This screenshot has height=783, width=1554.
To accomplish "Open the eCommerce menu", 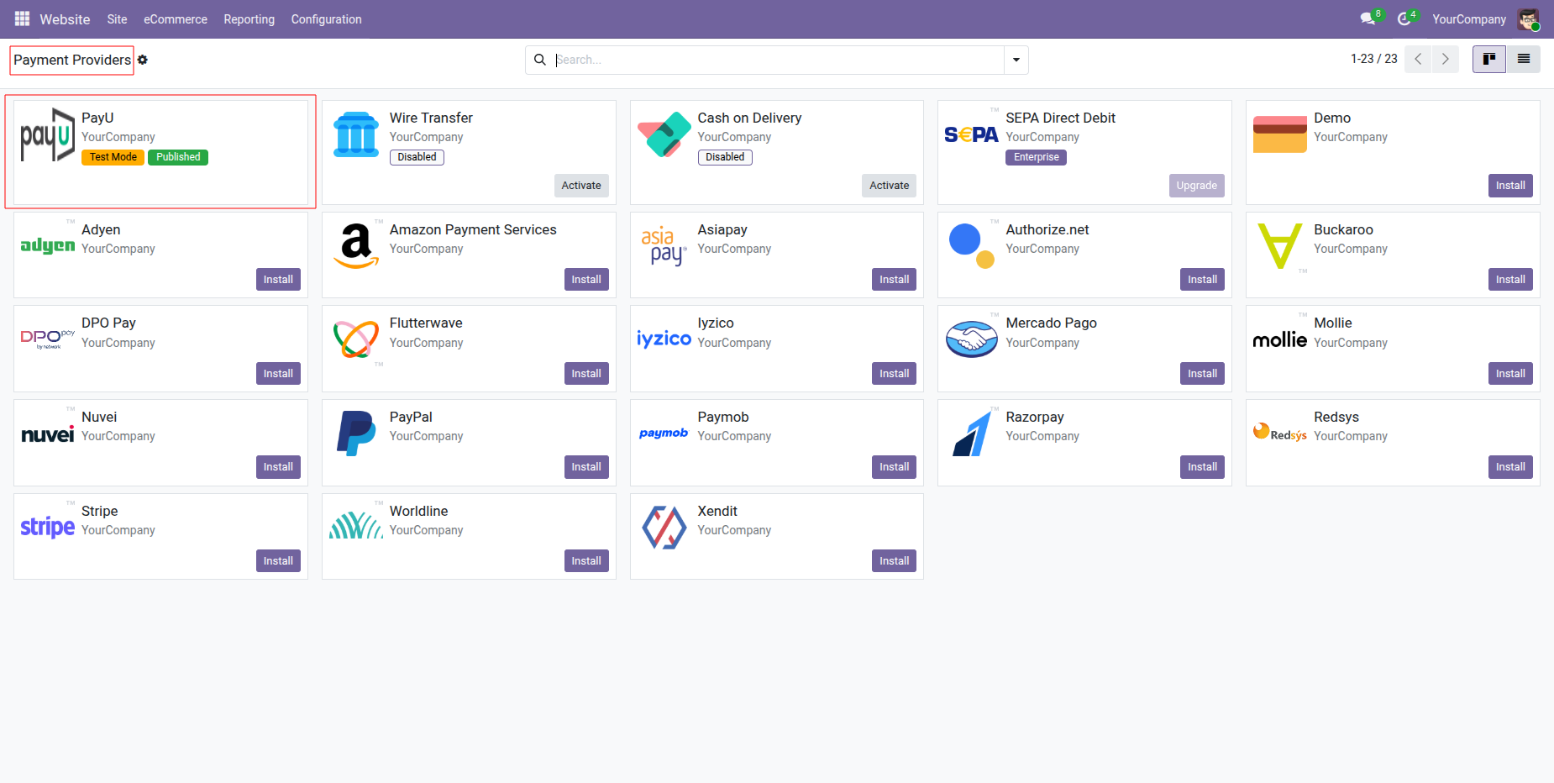I will 176,19.
